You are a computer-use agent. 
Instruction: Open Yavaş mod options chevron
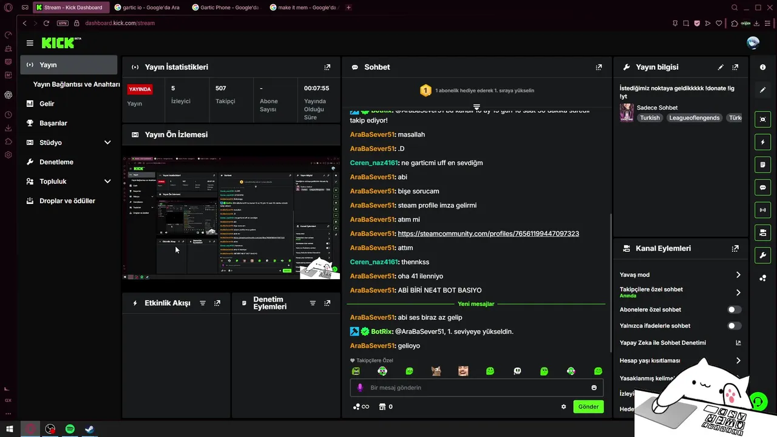pos(738,275)
